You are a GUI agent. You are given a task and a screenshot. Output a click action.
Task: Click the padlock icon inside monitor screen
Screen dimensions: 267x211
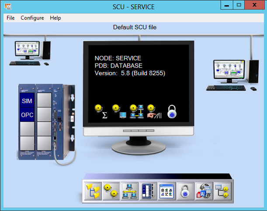tap(172, 112)
